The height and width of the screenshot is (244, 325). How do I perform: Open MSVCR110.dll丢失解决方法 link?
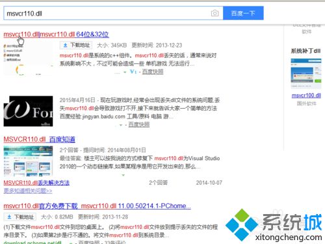click(x=36, y=183)
